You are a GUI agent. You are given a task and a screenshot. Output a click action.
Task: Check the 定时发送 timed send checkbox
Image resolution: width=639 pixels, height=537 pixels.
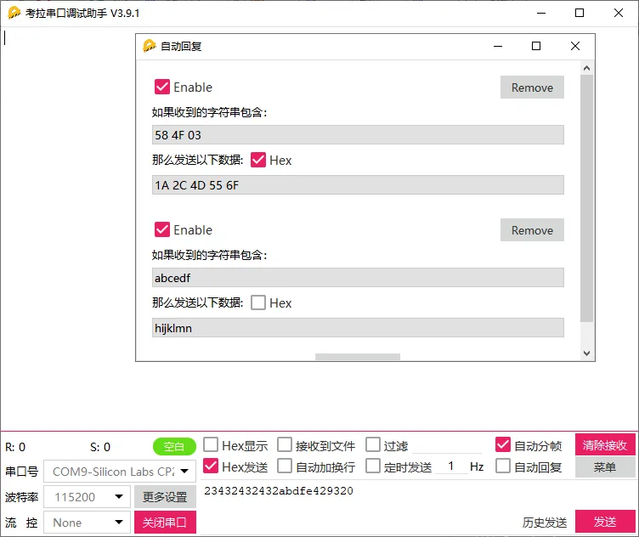coord(373,466)
